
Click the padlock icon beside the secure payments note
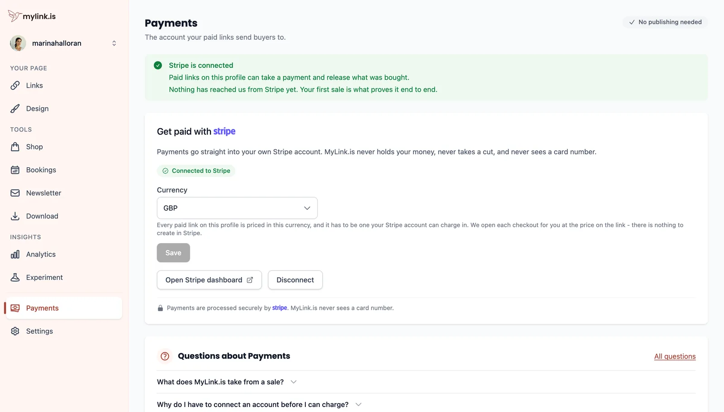point(160,308)
